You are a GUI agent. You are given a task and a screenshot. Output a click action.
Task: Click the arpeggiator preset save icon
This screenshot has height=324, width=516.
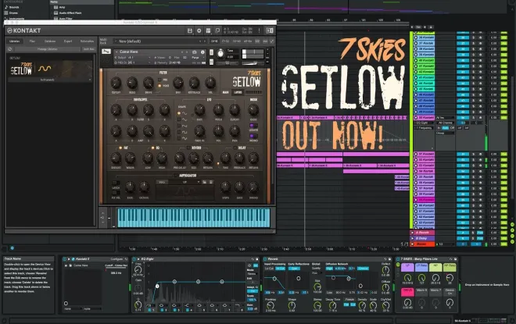[x=204, y=182]
